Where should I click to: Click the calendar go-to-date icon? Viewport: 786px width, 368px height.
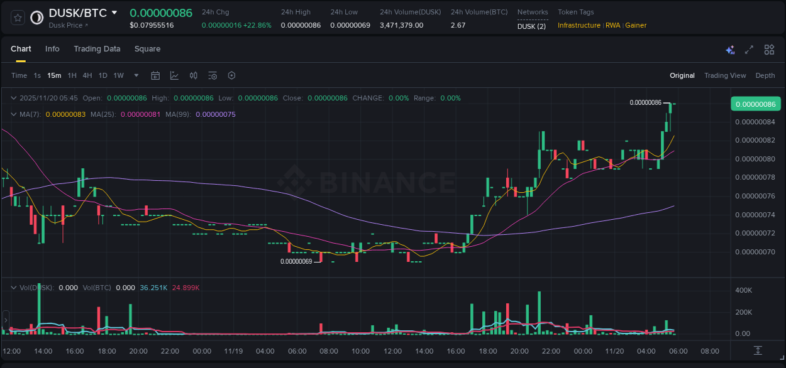(x=155, y=75)
